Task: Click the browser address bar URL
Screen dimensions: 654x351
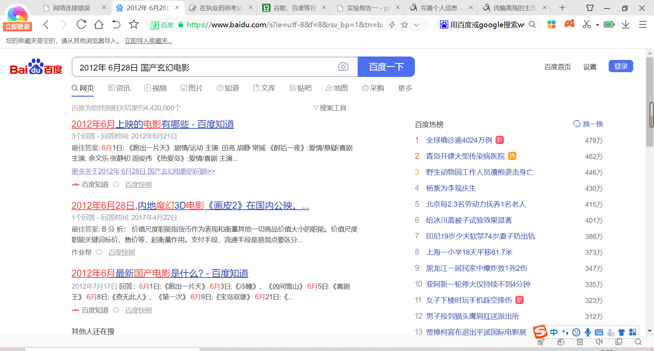Action: pyautogui.click(x=284, y=25)
